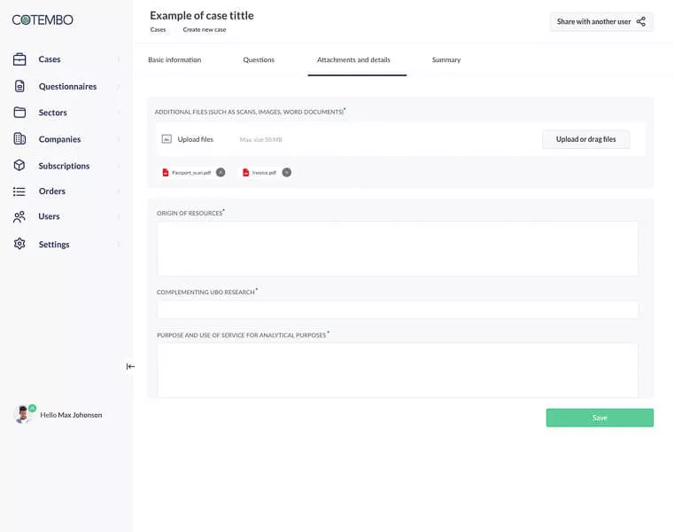Click the Create new case breadcrumb

[205, 29]
